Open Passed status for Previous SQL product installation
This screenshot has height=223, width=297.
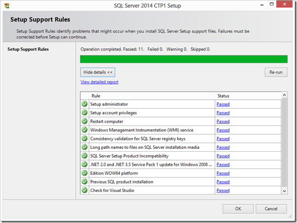coord(223,182)
